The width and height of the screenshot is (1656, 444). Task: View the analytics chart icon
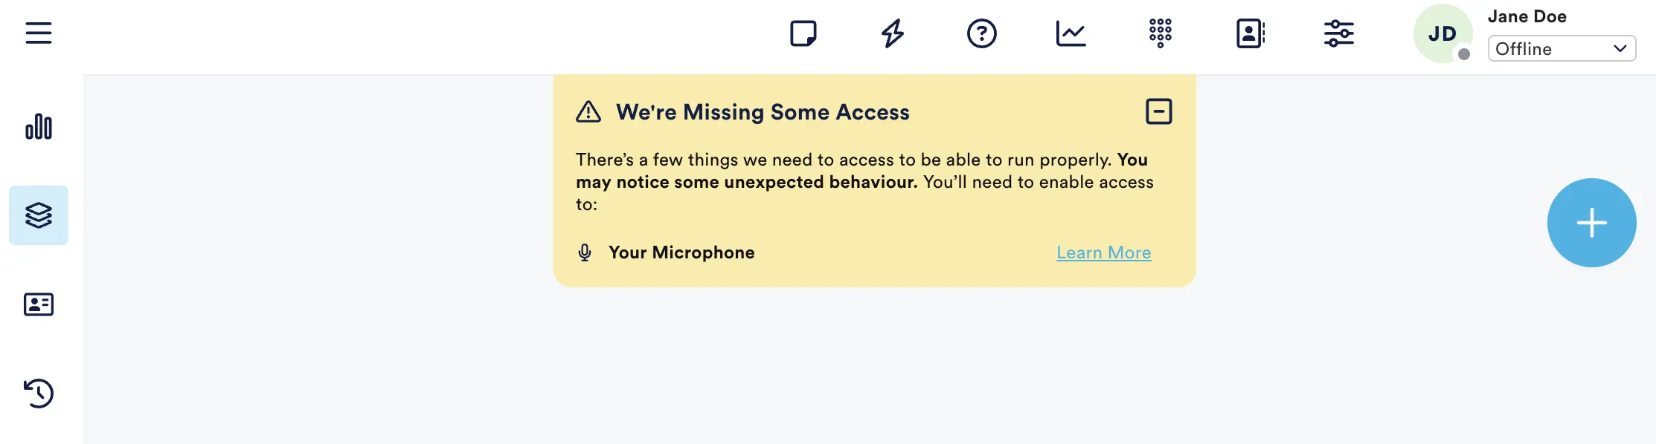[x=1071, y=33]
